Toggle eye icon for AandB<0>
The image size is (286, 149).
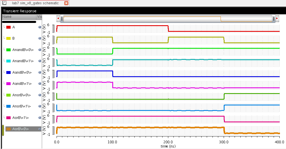[x=40, y=72]
